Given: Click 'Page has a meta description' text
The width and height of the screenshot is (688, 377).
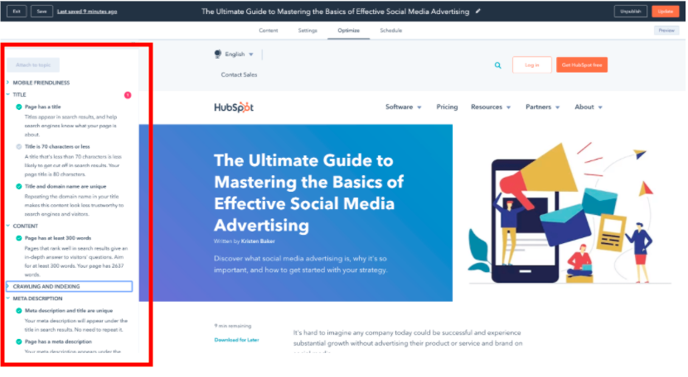Looking at the screenshot, I should pos(58,342).
